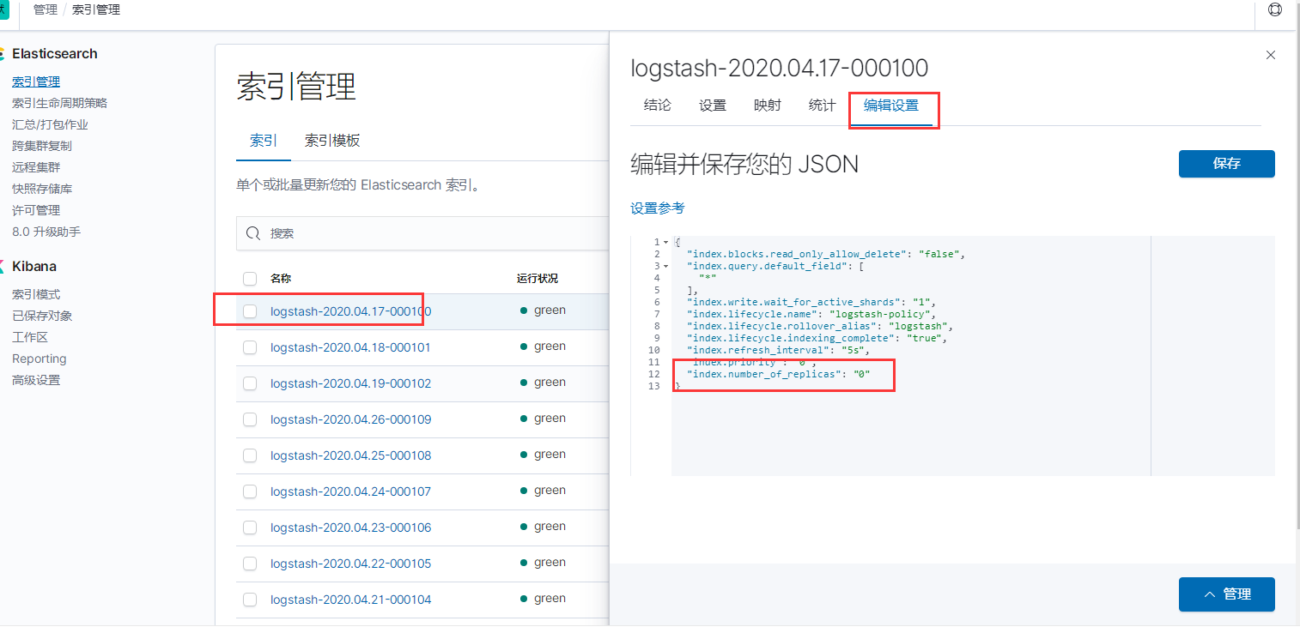
Task: Open the 索引模板 tab
Action: click(332, 141)
